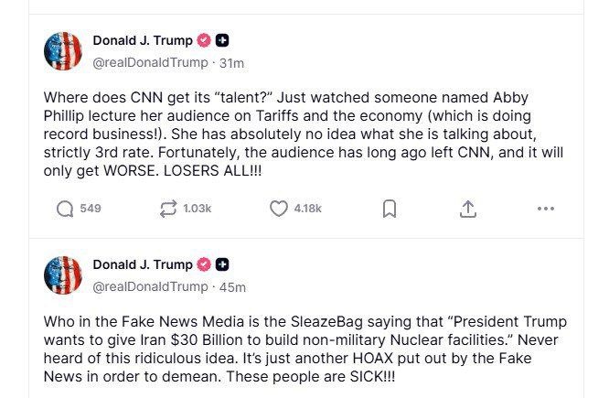Open the Iran $30 Billion post text
609x398 pixels.
[x=304, y=350]
